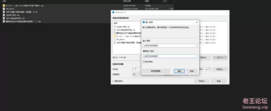This screenshot has width=271, height=111.
Task: Select .DS_Store file icon in archive file list
Action: coord(115,40)
